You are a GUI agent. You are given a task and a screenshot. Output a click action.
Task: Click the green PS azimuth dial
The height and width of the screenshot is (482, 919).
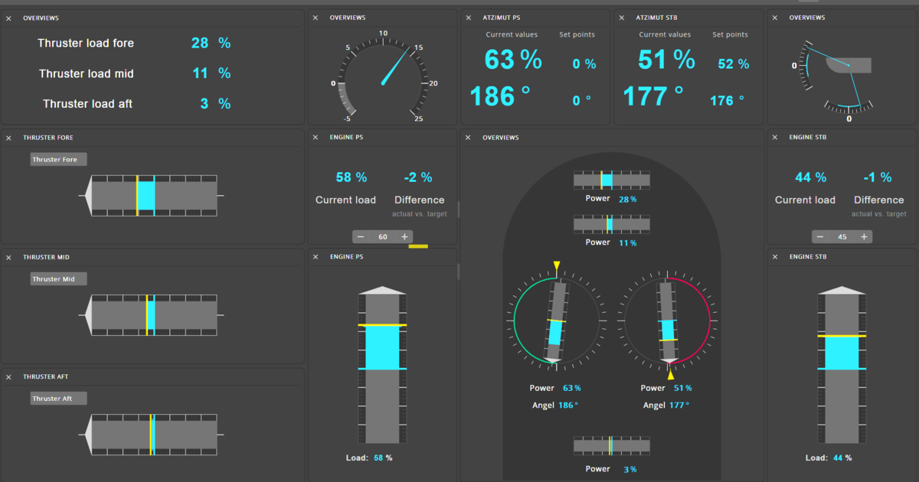point(557,321)
